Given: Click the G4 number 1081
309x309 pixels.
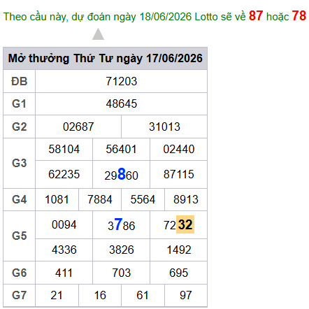Looking at the screenshot, I should click(57, 199).
